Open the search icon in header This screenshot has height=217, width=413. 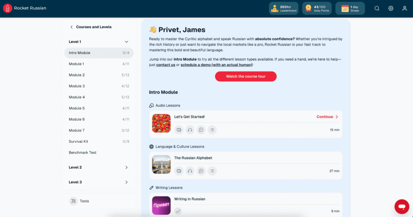377,8
